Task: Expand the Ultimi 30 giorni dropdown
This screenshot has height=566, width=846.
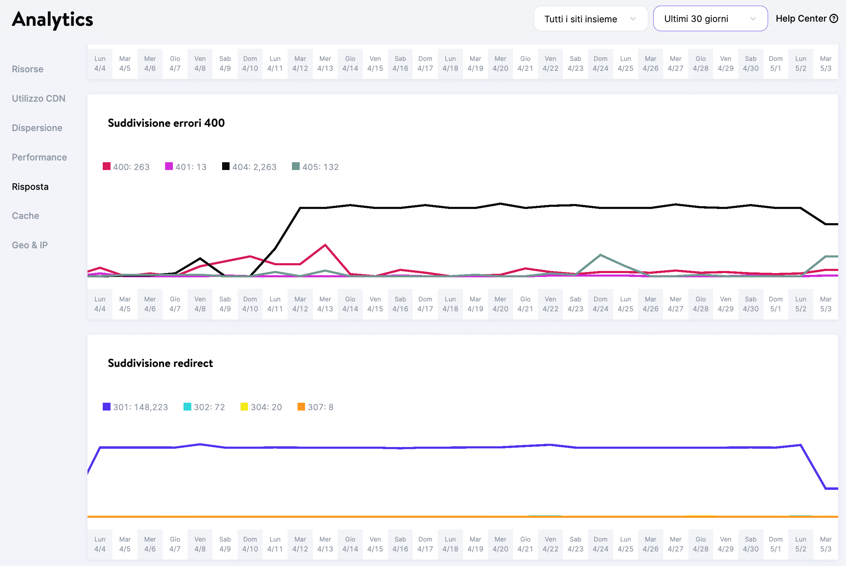Action: coord(710,19)
